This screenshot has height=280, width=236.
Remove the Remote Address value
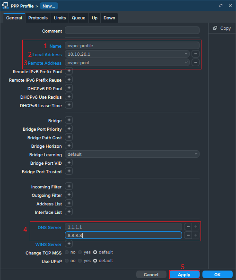[196, 62]
